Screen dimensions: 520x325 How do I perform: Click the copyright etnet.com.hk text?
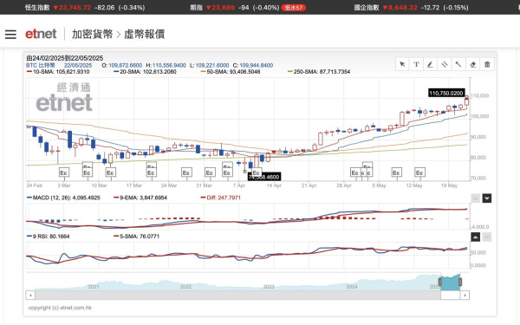coord(60,308)
